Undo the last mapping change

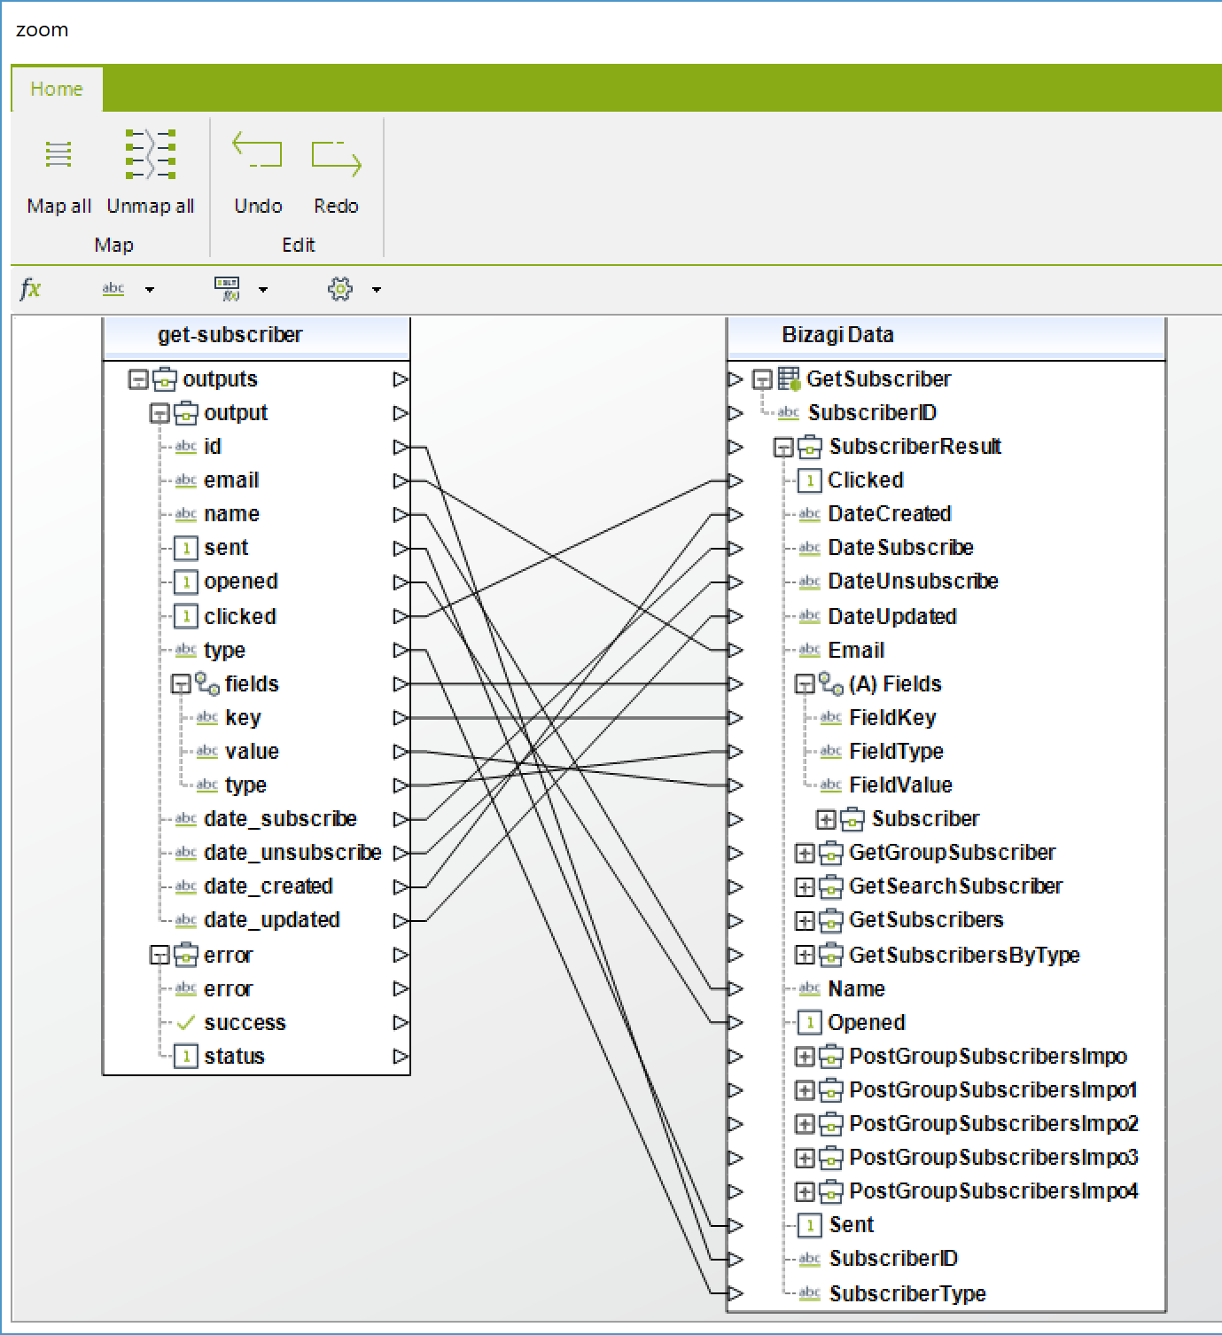pos(257,151)
